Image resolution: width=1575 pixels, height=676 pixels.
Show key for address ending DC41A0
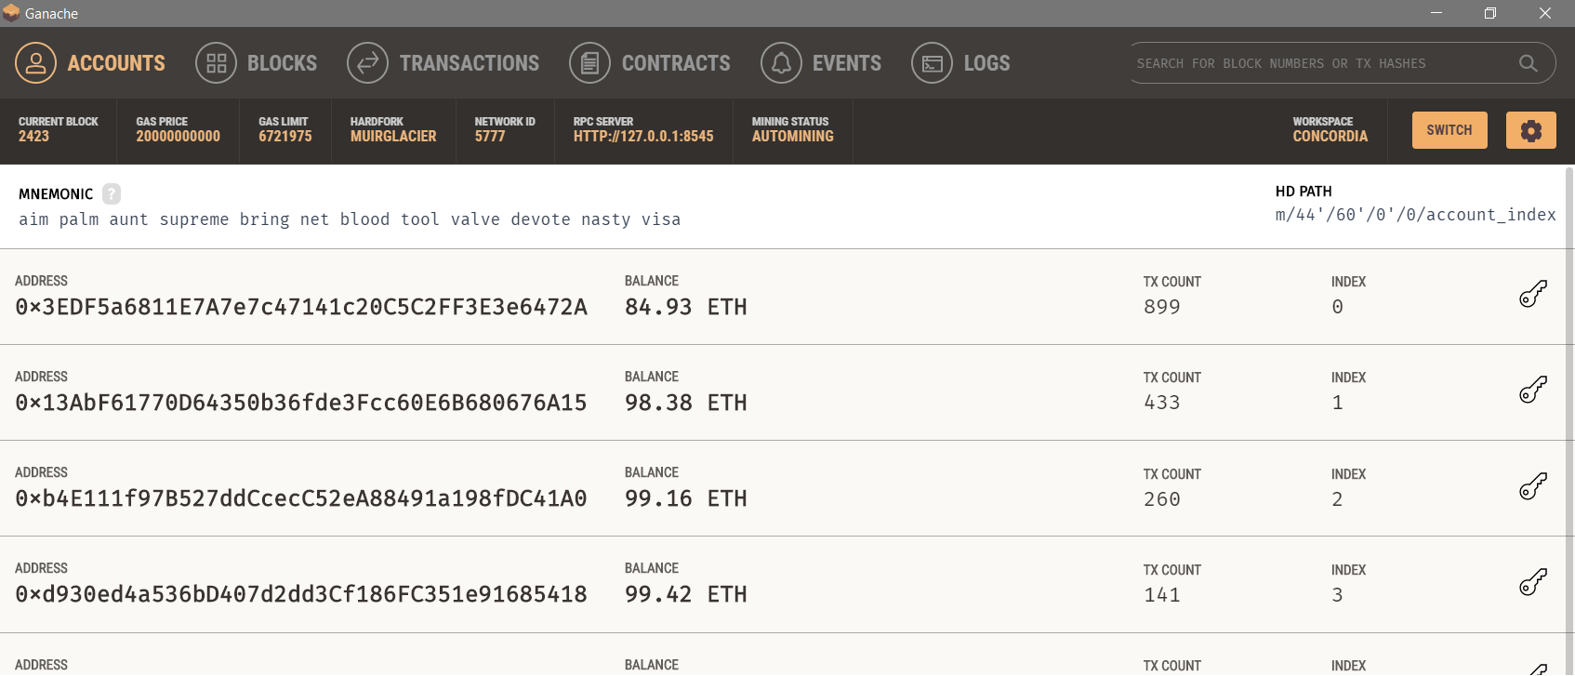point(1532,486)
